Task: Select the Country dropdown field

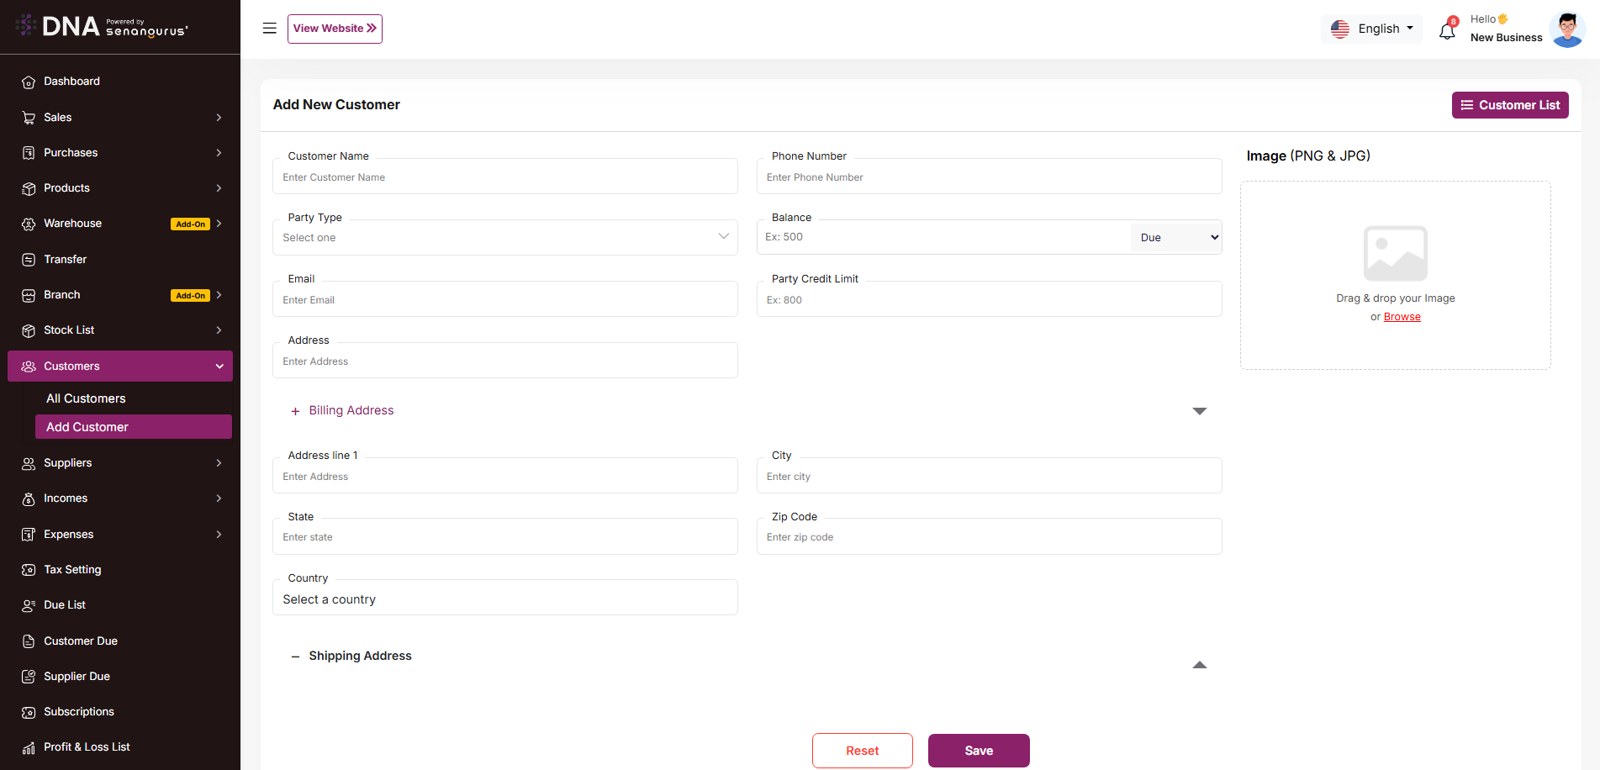Action: pyautogui.click(x=504, y=599)
